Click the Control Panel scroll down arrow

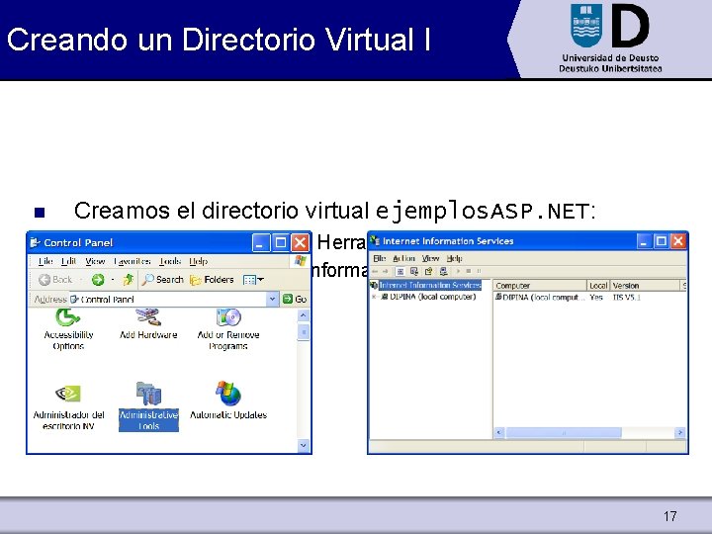(x=304, y=445)
